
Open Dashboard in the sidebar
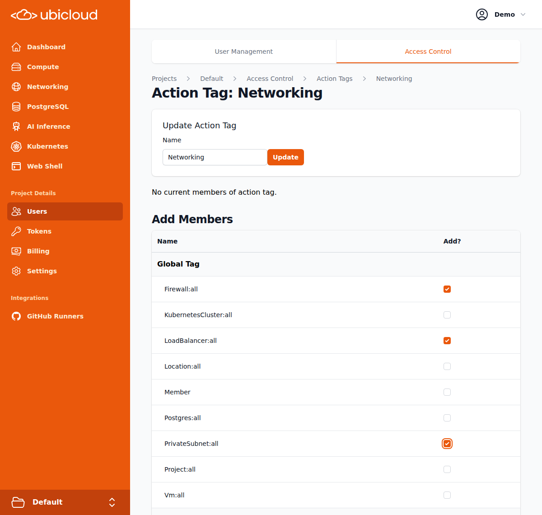tap(65, 47)
